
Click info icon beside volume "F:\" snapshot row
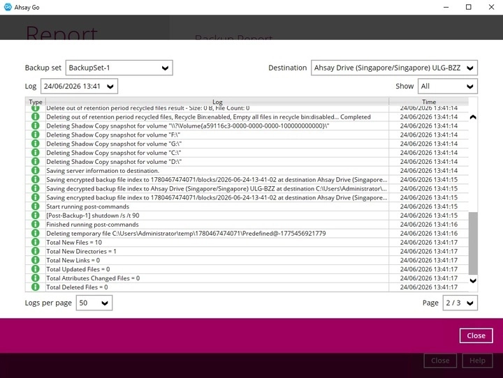36,135
